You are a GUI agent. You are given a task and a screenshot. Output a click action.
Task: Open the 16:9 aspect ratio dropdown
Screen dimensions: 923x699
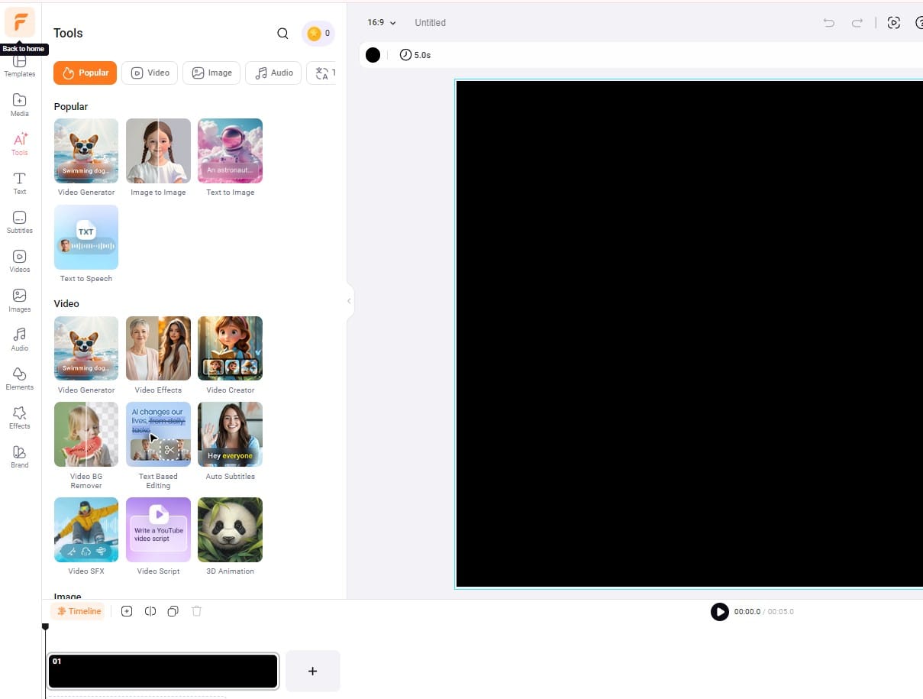[x=382, y=23]
